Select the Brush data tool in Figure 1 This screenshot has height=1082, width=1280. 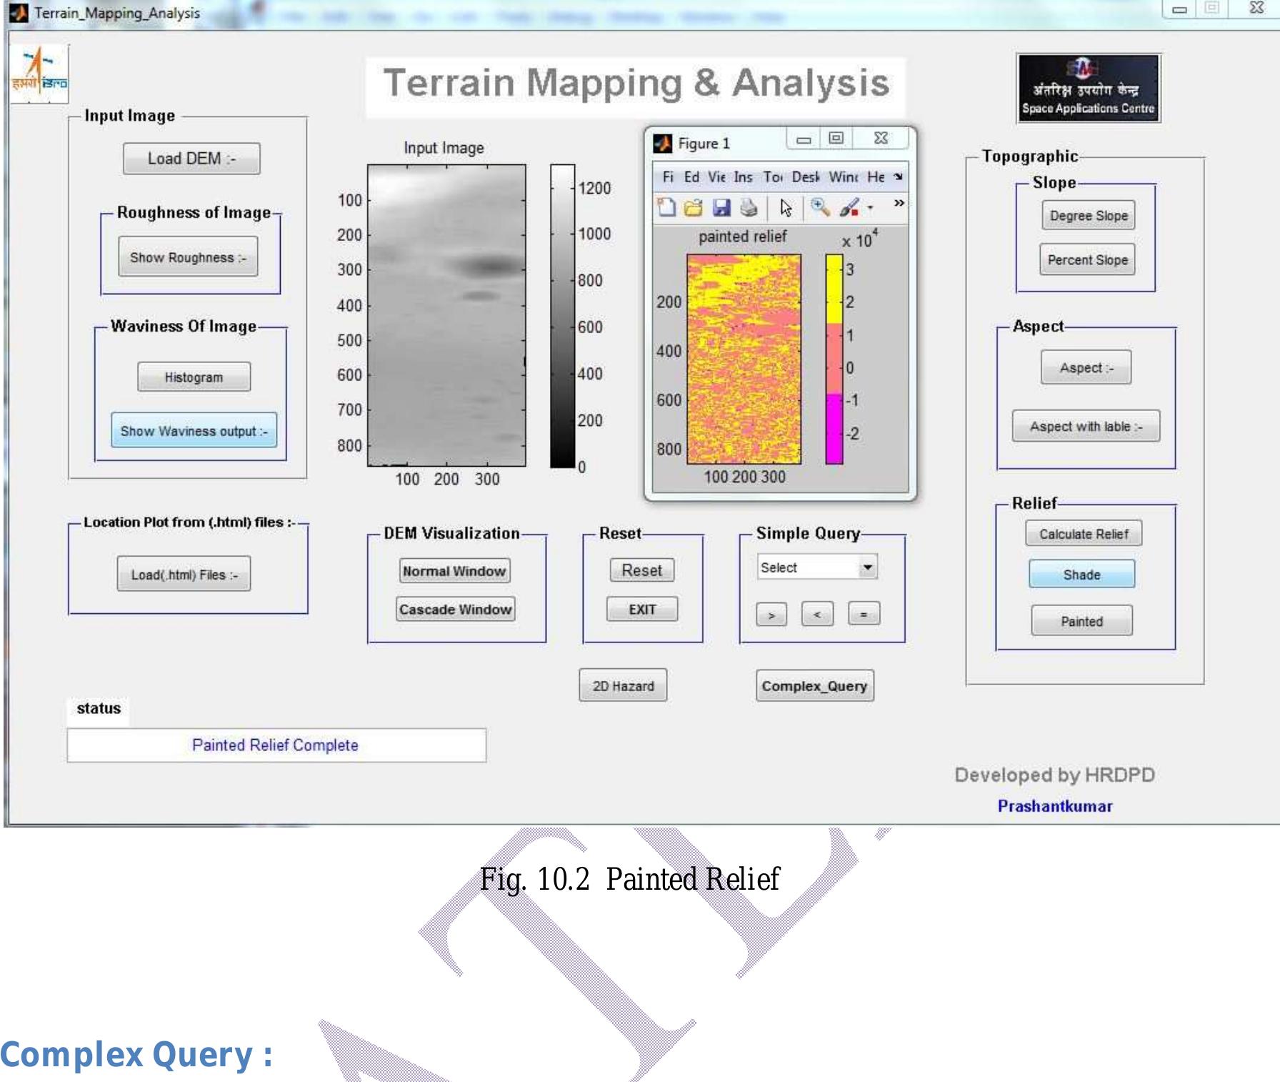(x=849, y=208)
